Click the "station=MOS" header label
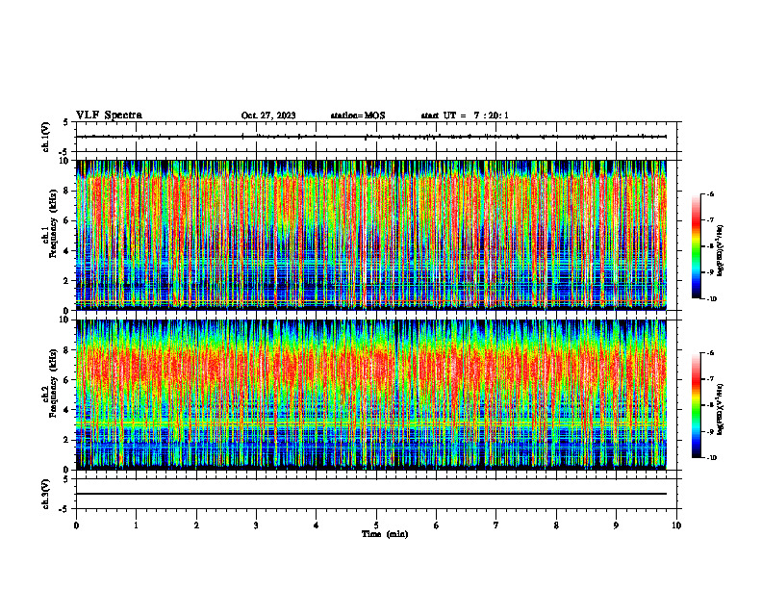Screen dimensions: 762x589 pos(358,115)
